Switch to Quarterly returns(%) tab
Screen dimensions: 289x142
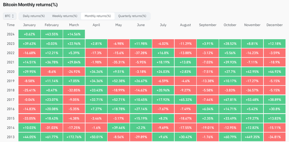(x=132, y=16)
